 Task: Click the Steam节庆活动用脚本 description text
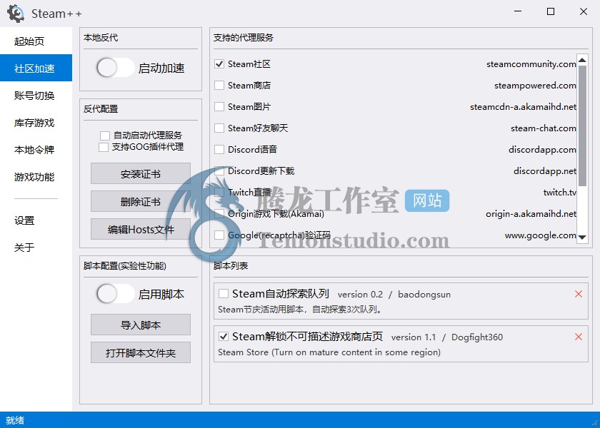click(x=301, y=309)
